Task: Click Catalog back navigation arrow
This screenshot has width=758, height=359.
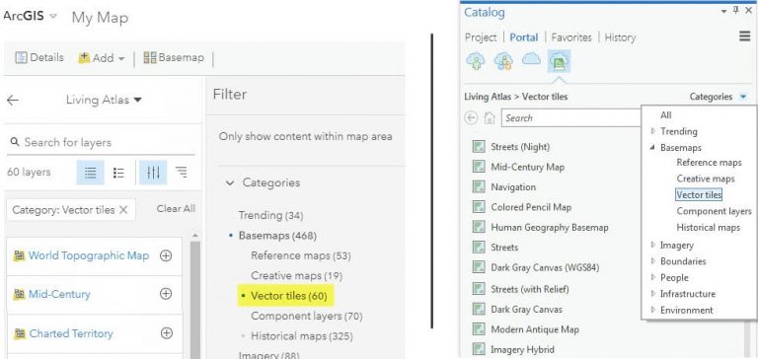Action: [471, 118]
